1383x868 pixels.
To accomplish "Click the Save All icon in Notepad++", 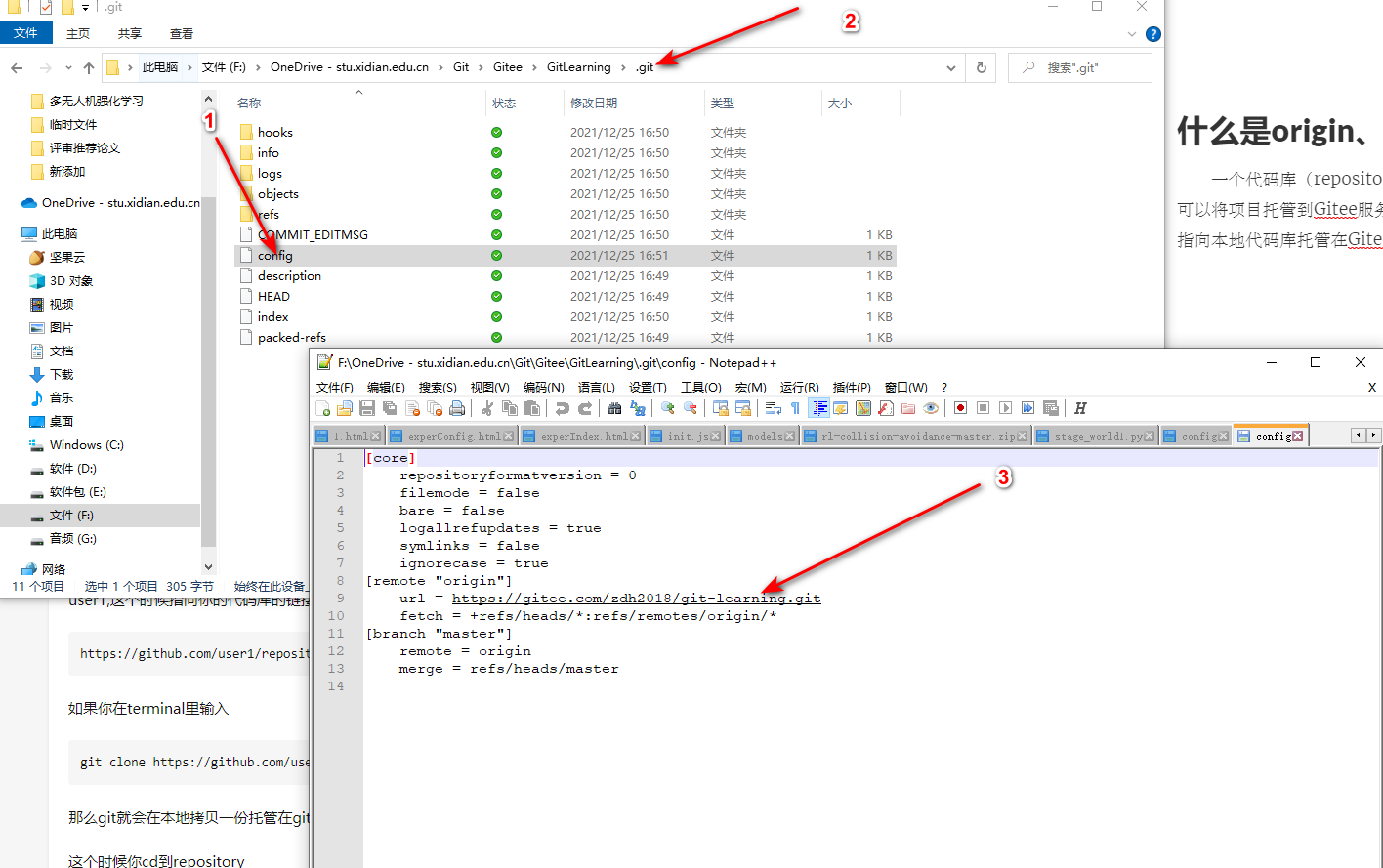I will tap(389, 408).
